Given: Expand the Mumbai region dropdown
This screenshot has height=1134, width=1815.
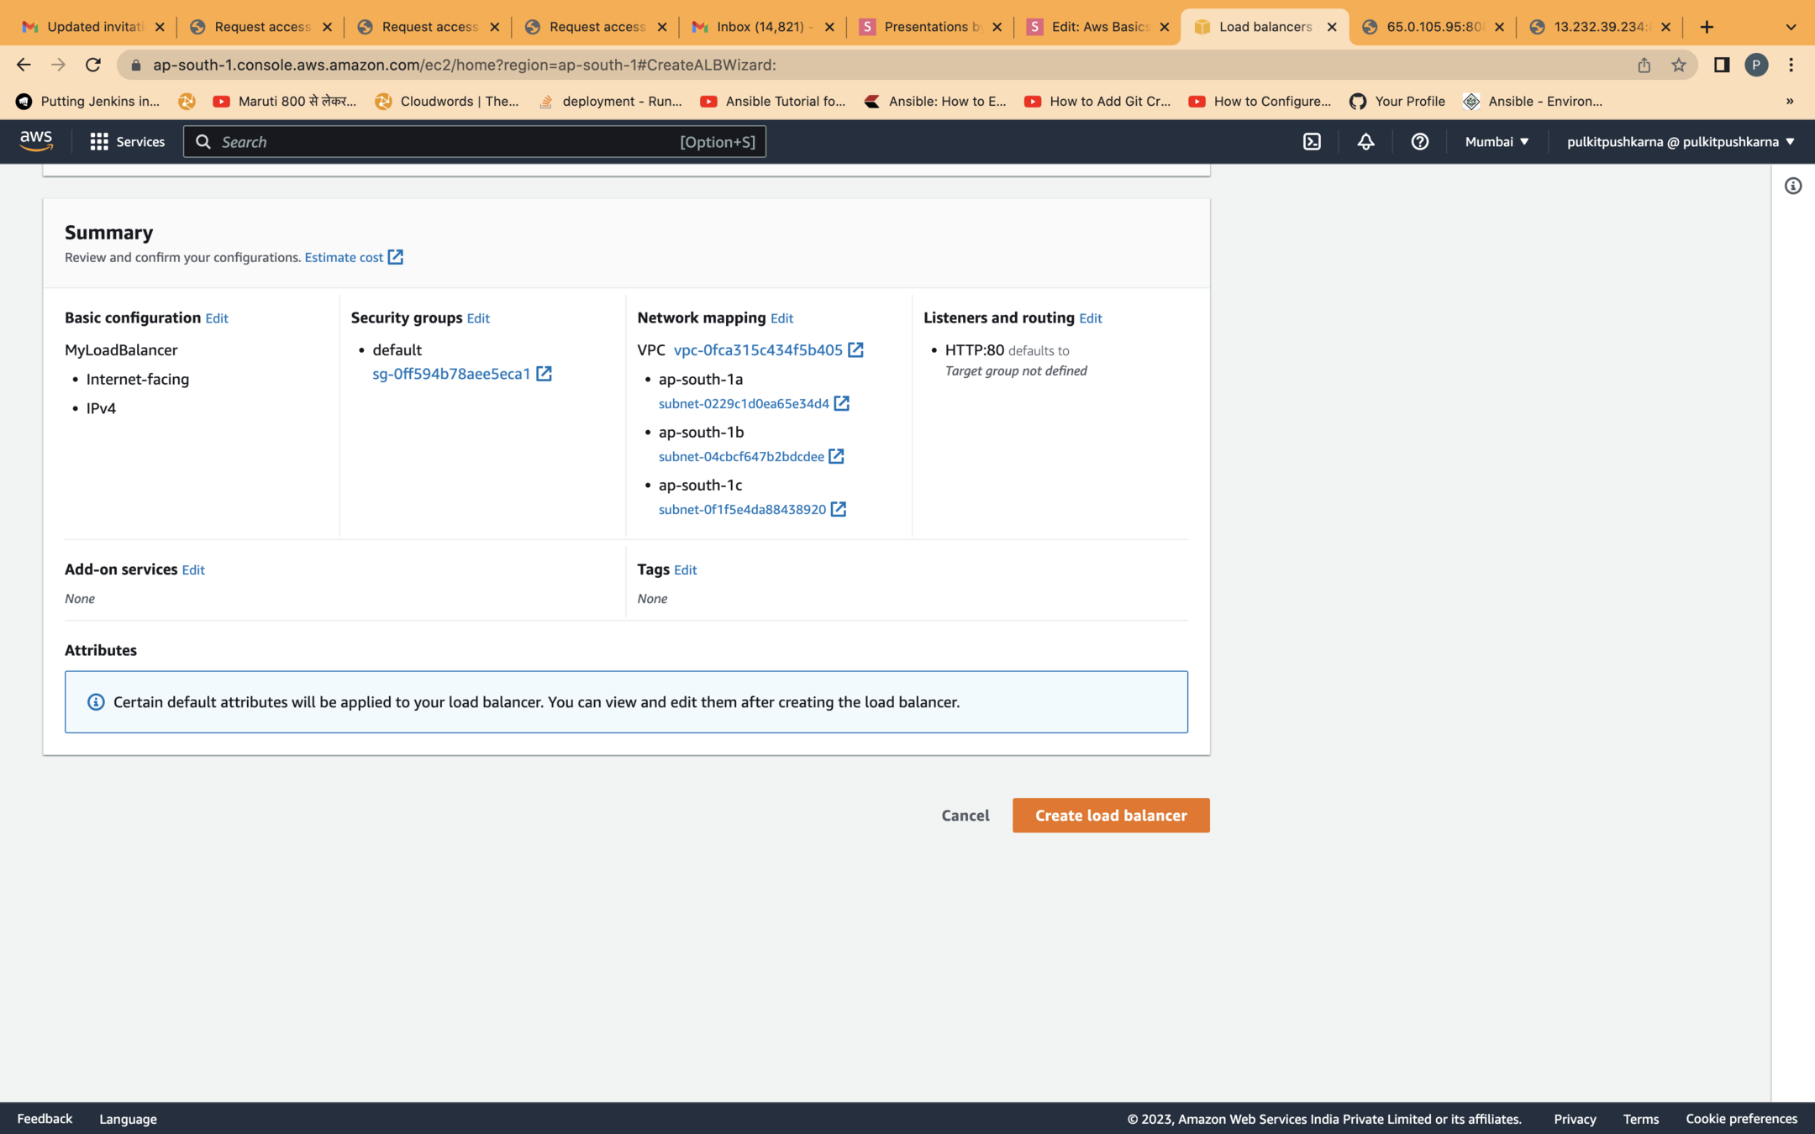Looking at the screenshot, I should 1497,142.
